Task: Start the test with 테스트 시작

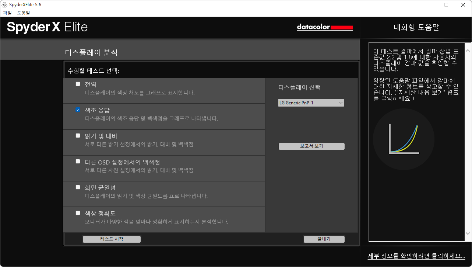Action: pos(112,239)
